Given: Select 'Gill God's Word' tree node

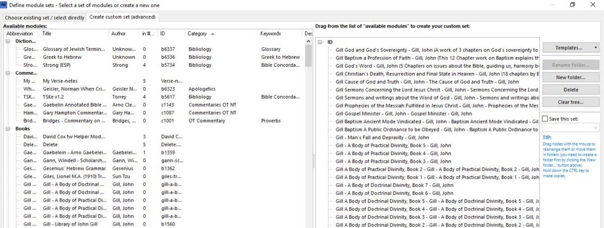Looking at the screenshot, I should click(437, 66).
